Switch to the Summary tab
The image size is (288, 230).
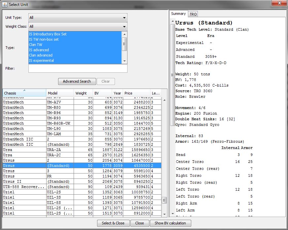click(x=178, y=14)
